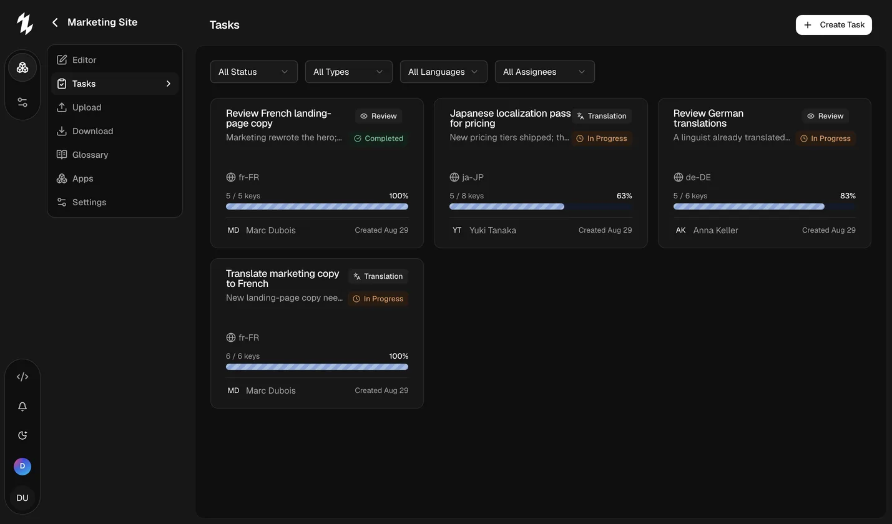Open Download in the sidebar menu

pos(115,131)
